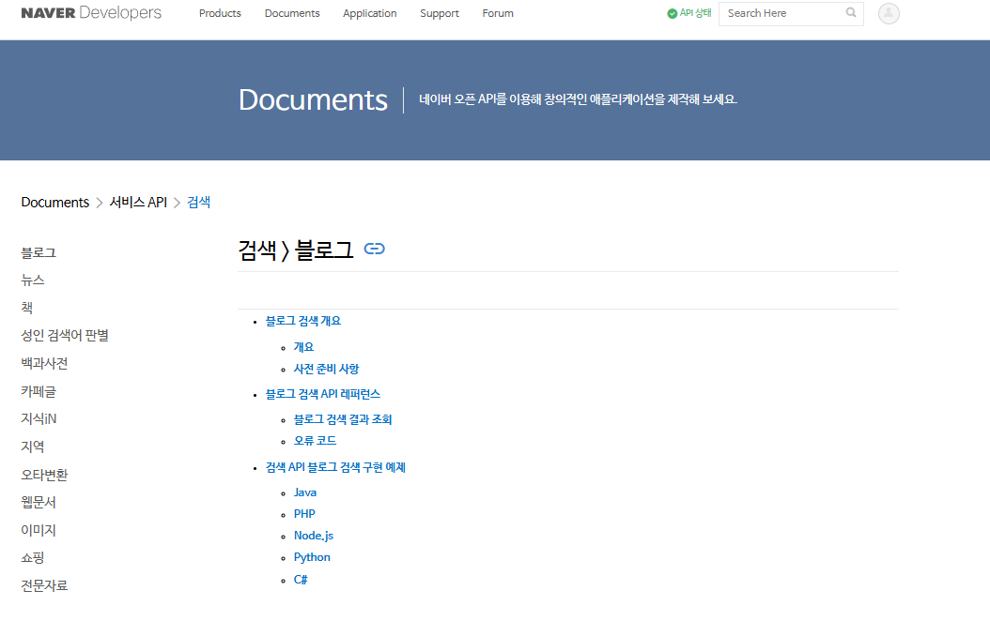The width and height of the screenshot is (990, 621).
Task: Select 오타변환 in the left sidebar
Action: pyautogui.click(x=44, y=475)
